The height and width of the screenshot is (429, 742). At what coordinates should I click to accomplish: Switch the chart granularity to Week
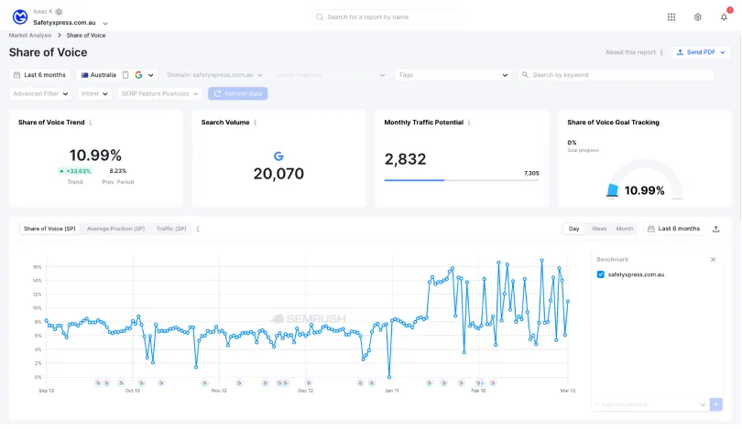[x=599, y=229]
